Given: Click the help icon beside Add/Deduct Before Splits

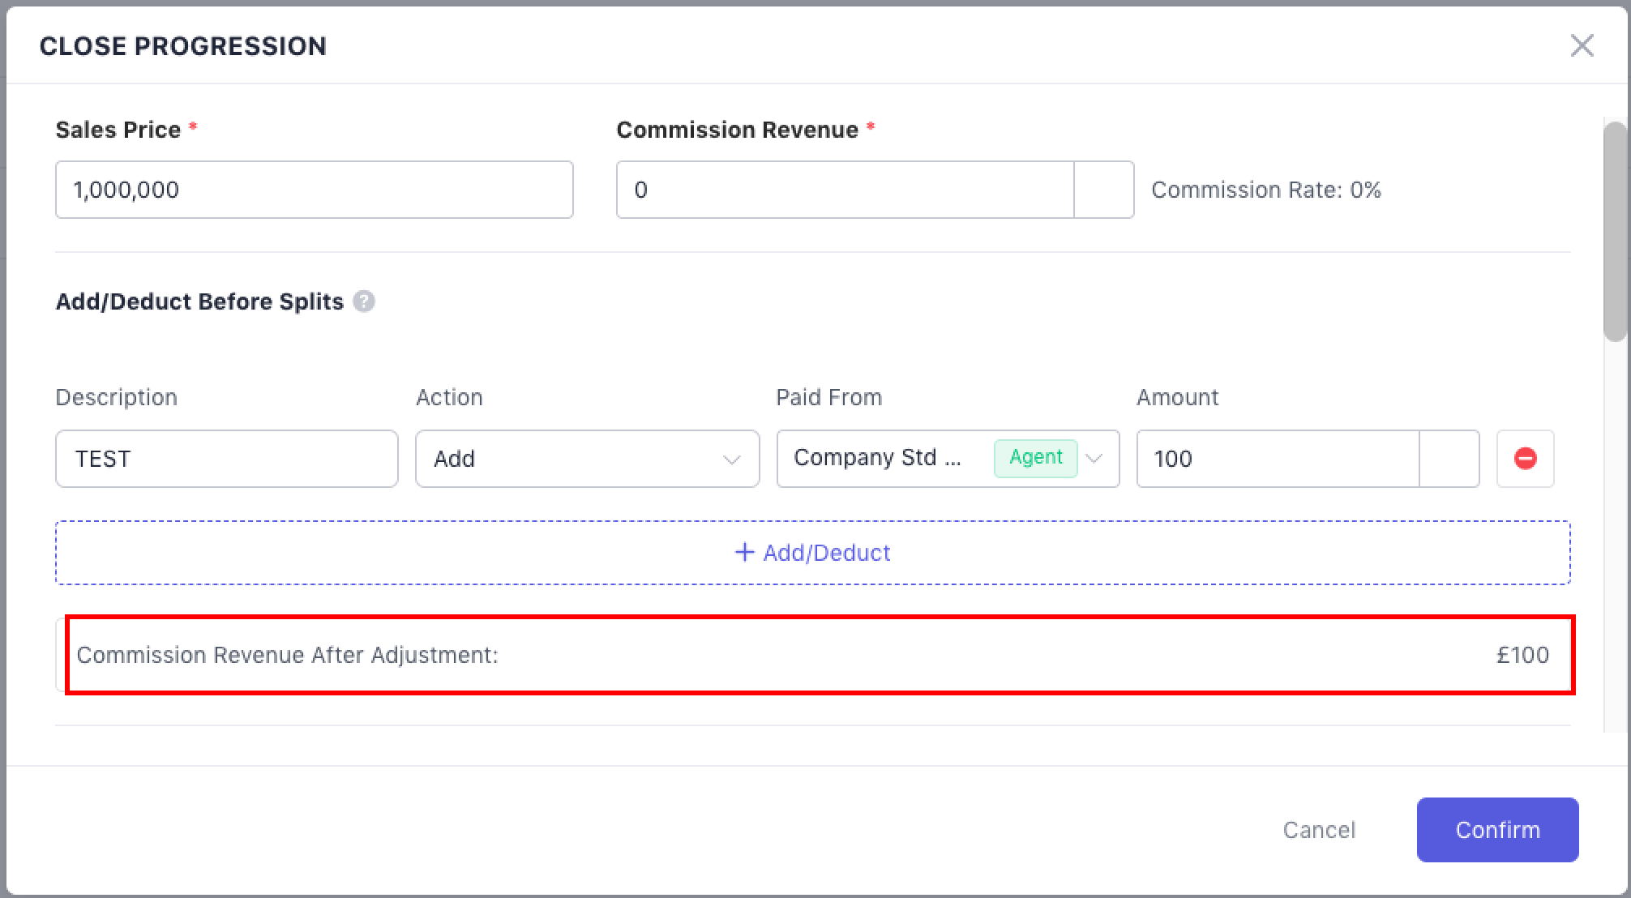Looking at the screenshot, I should click(x=364, y=301).
